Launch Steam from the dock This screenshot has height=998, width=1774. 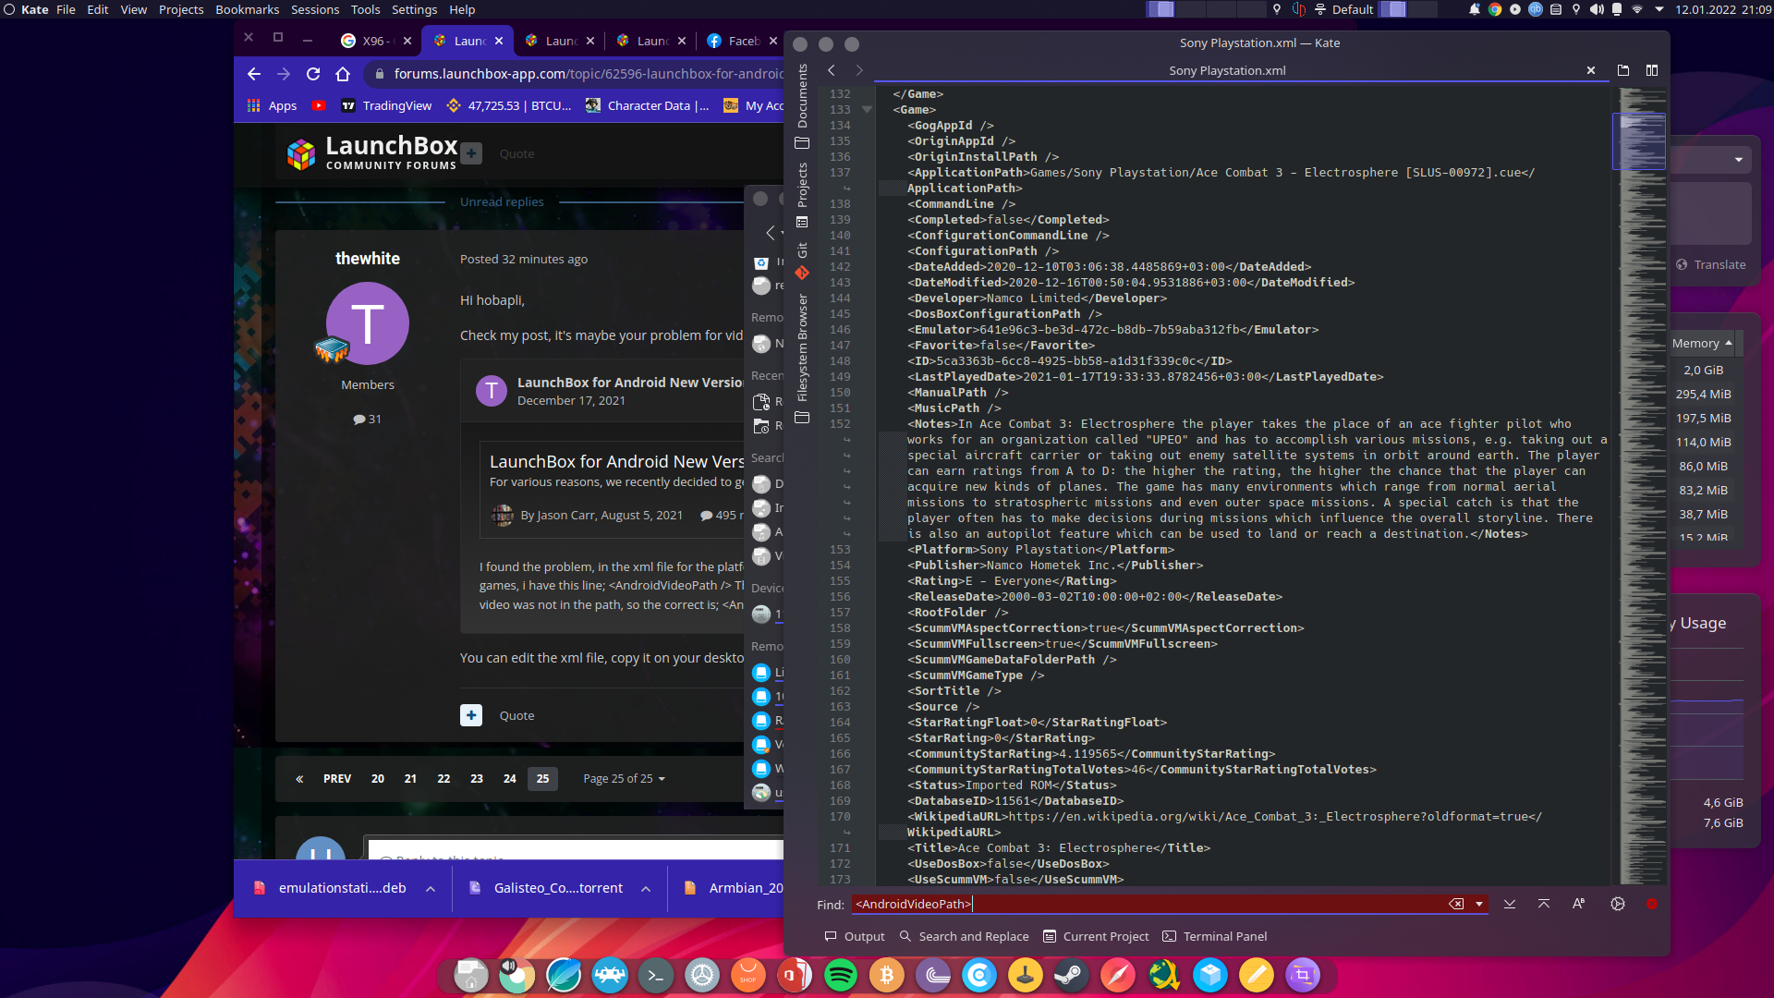click(1072, 975)
